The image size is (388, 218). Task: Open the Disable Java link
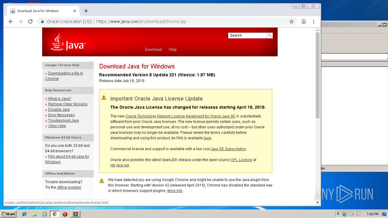click(59, 110)
